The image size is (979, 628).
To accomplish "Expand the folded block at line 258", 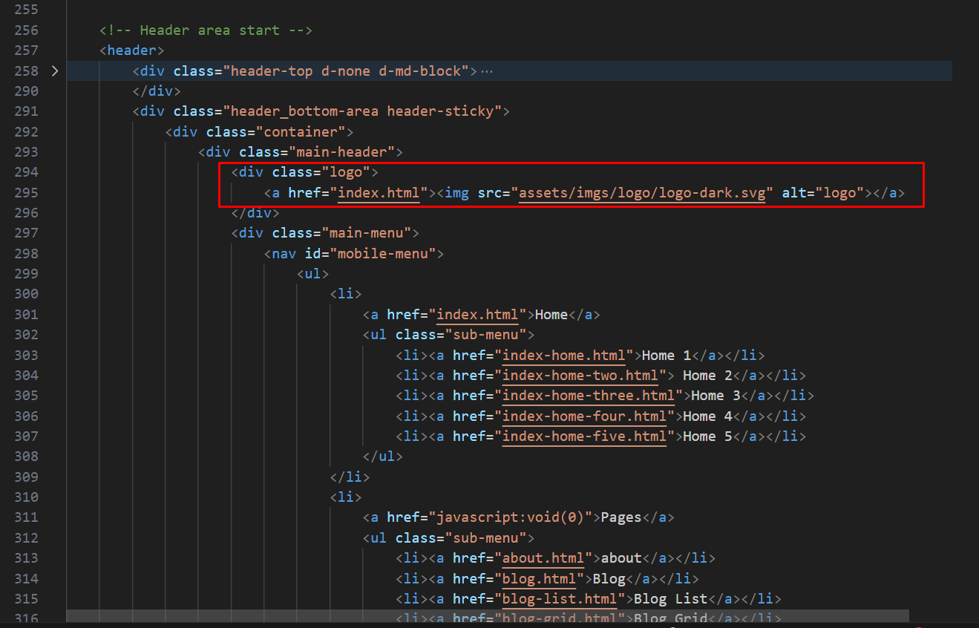I will 54,71.
